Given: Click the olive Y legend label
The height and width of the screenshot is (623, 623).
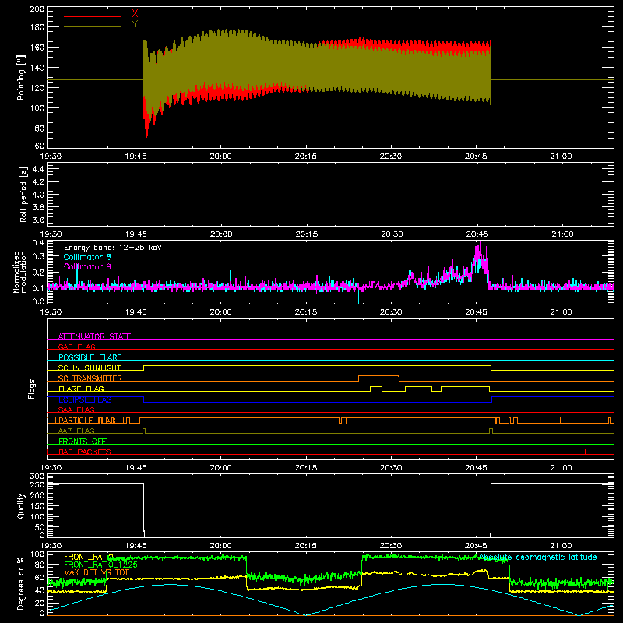Looking at the screenshot, I should [x=135, y=24].
